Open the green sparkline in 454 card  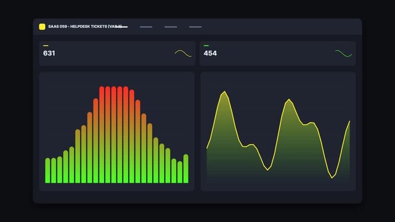343,54
